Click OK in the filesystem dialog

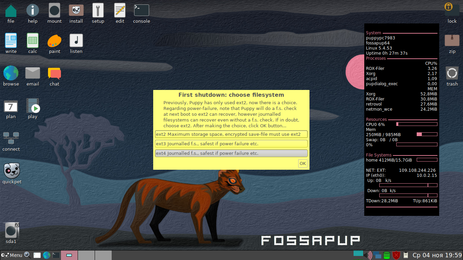click(x=303, y=163)
